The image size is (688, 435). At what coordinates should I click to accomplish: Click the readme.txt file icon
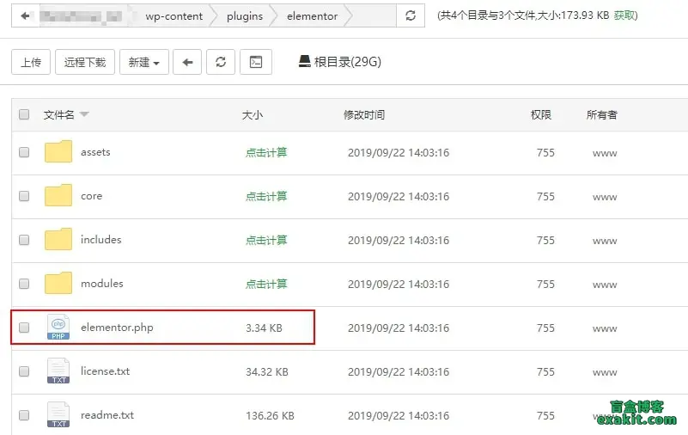click(x=58, y=415)
